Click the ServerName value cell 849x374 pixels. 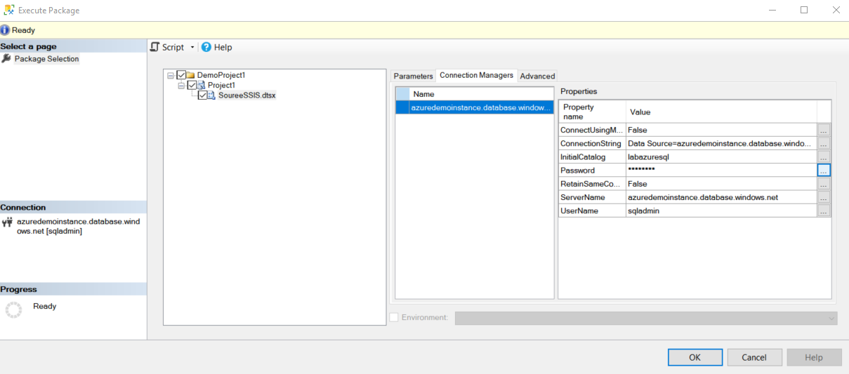(x=721, y=197)
